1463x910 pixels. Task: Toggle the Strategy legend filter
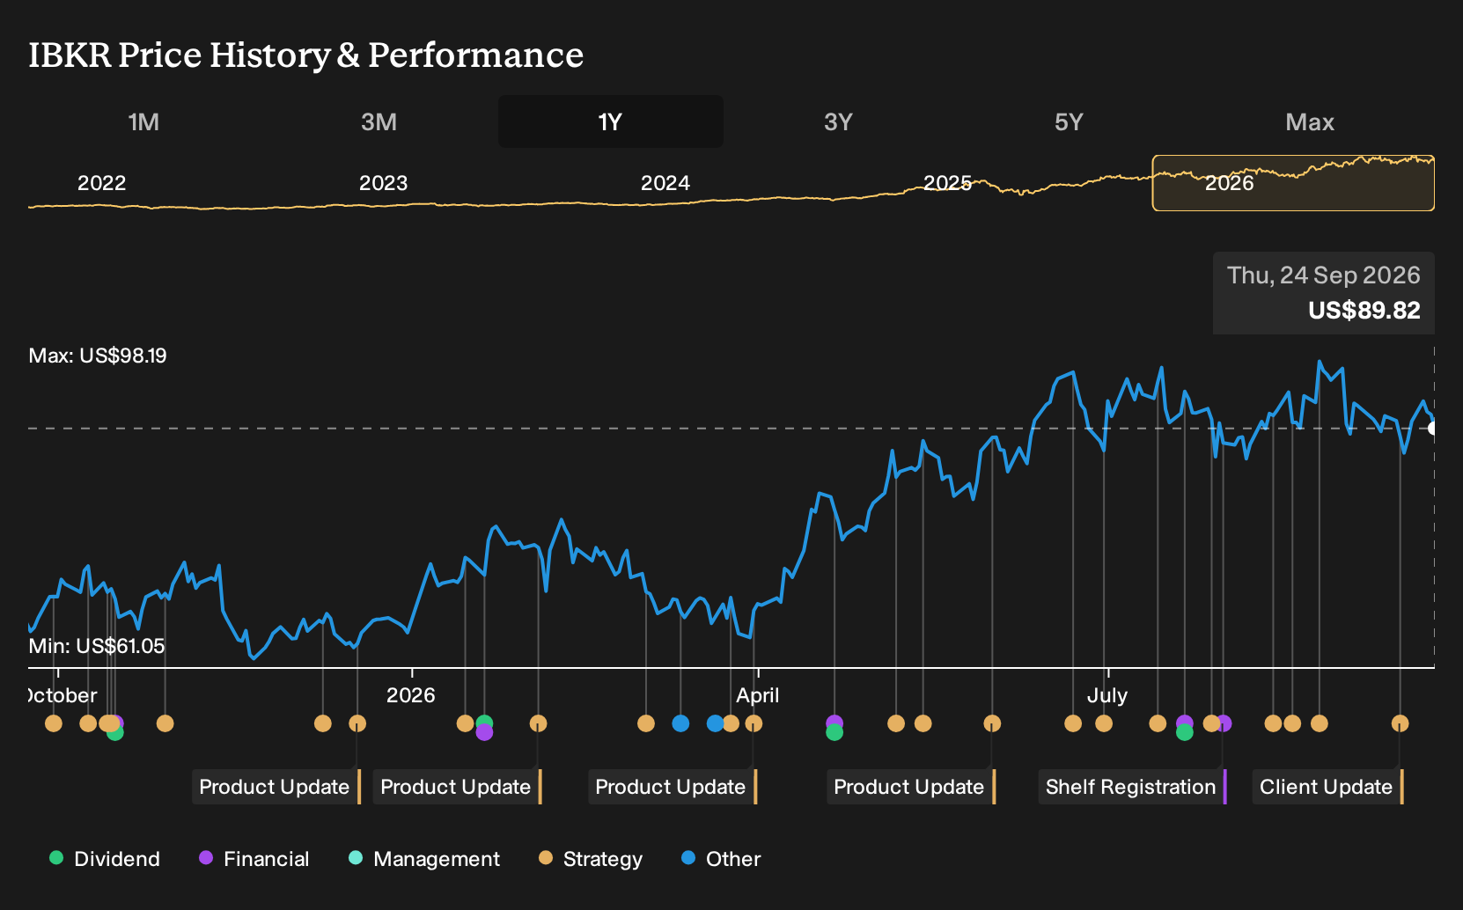click(591, 859)
